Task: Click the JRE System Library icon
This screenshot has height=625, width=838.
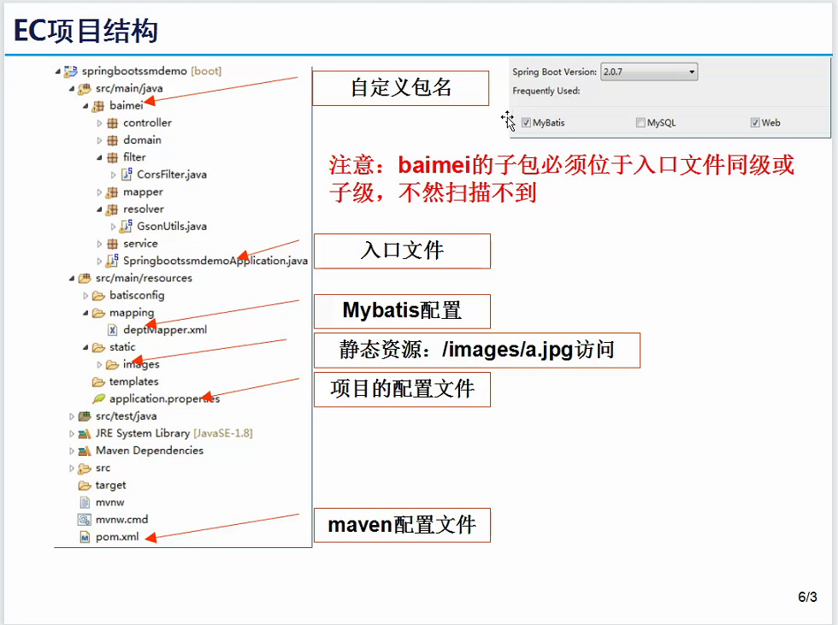Action: coord(85,433)
